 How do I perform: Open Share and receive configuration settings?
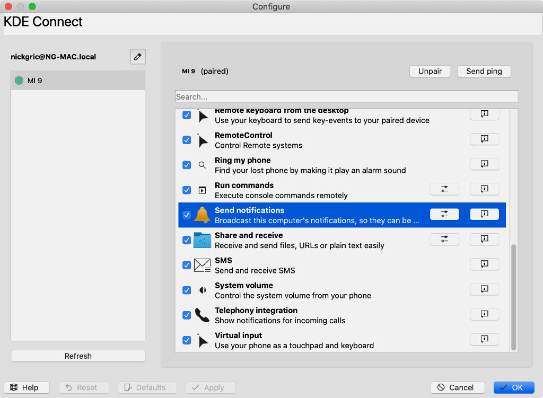tap(444, 239)
